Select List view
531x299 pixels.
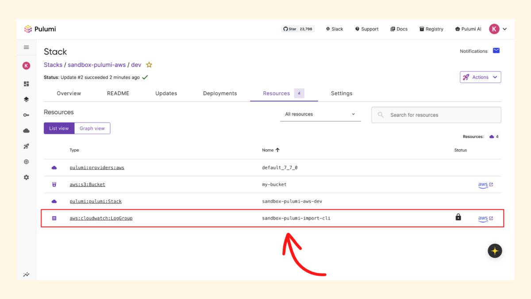59,128
